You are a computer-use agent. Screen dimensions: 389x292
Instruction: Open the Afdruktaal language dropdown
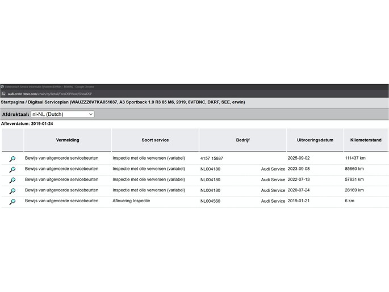pyautogui.click(x=62, y=114)
